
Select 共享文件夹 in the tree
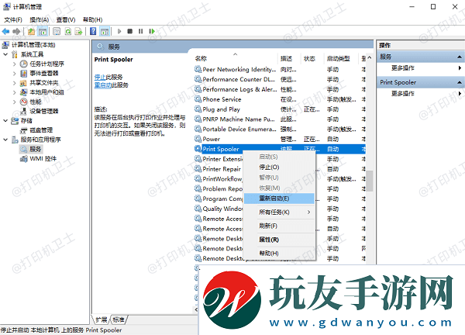pyautogui.click(x=44, y=83)
